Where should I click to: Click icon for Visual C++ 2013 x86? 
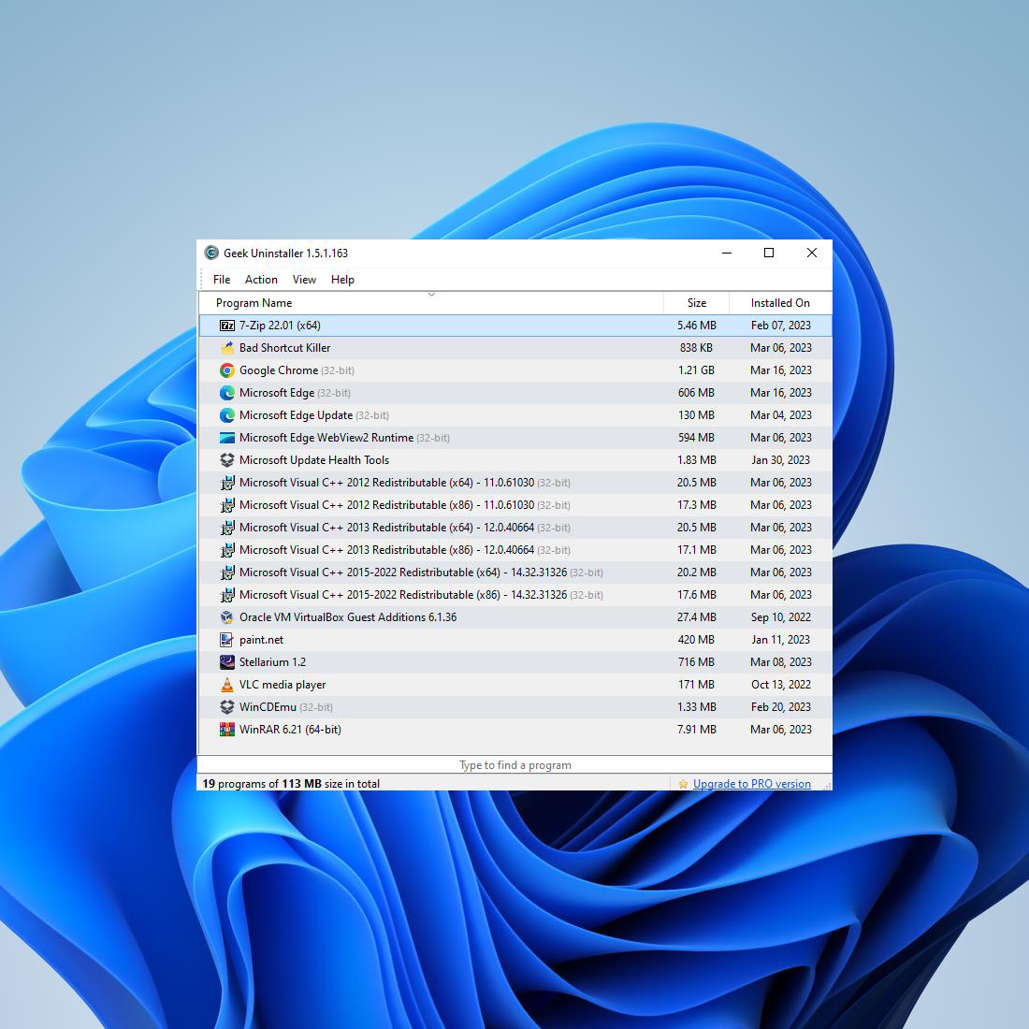point(227,550)
